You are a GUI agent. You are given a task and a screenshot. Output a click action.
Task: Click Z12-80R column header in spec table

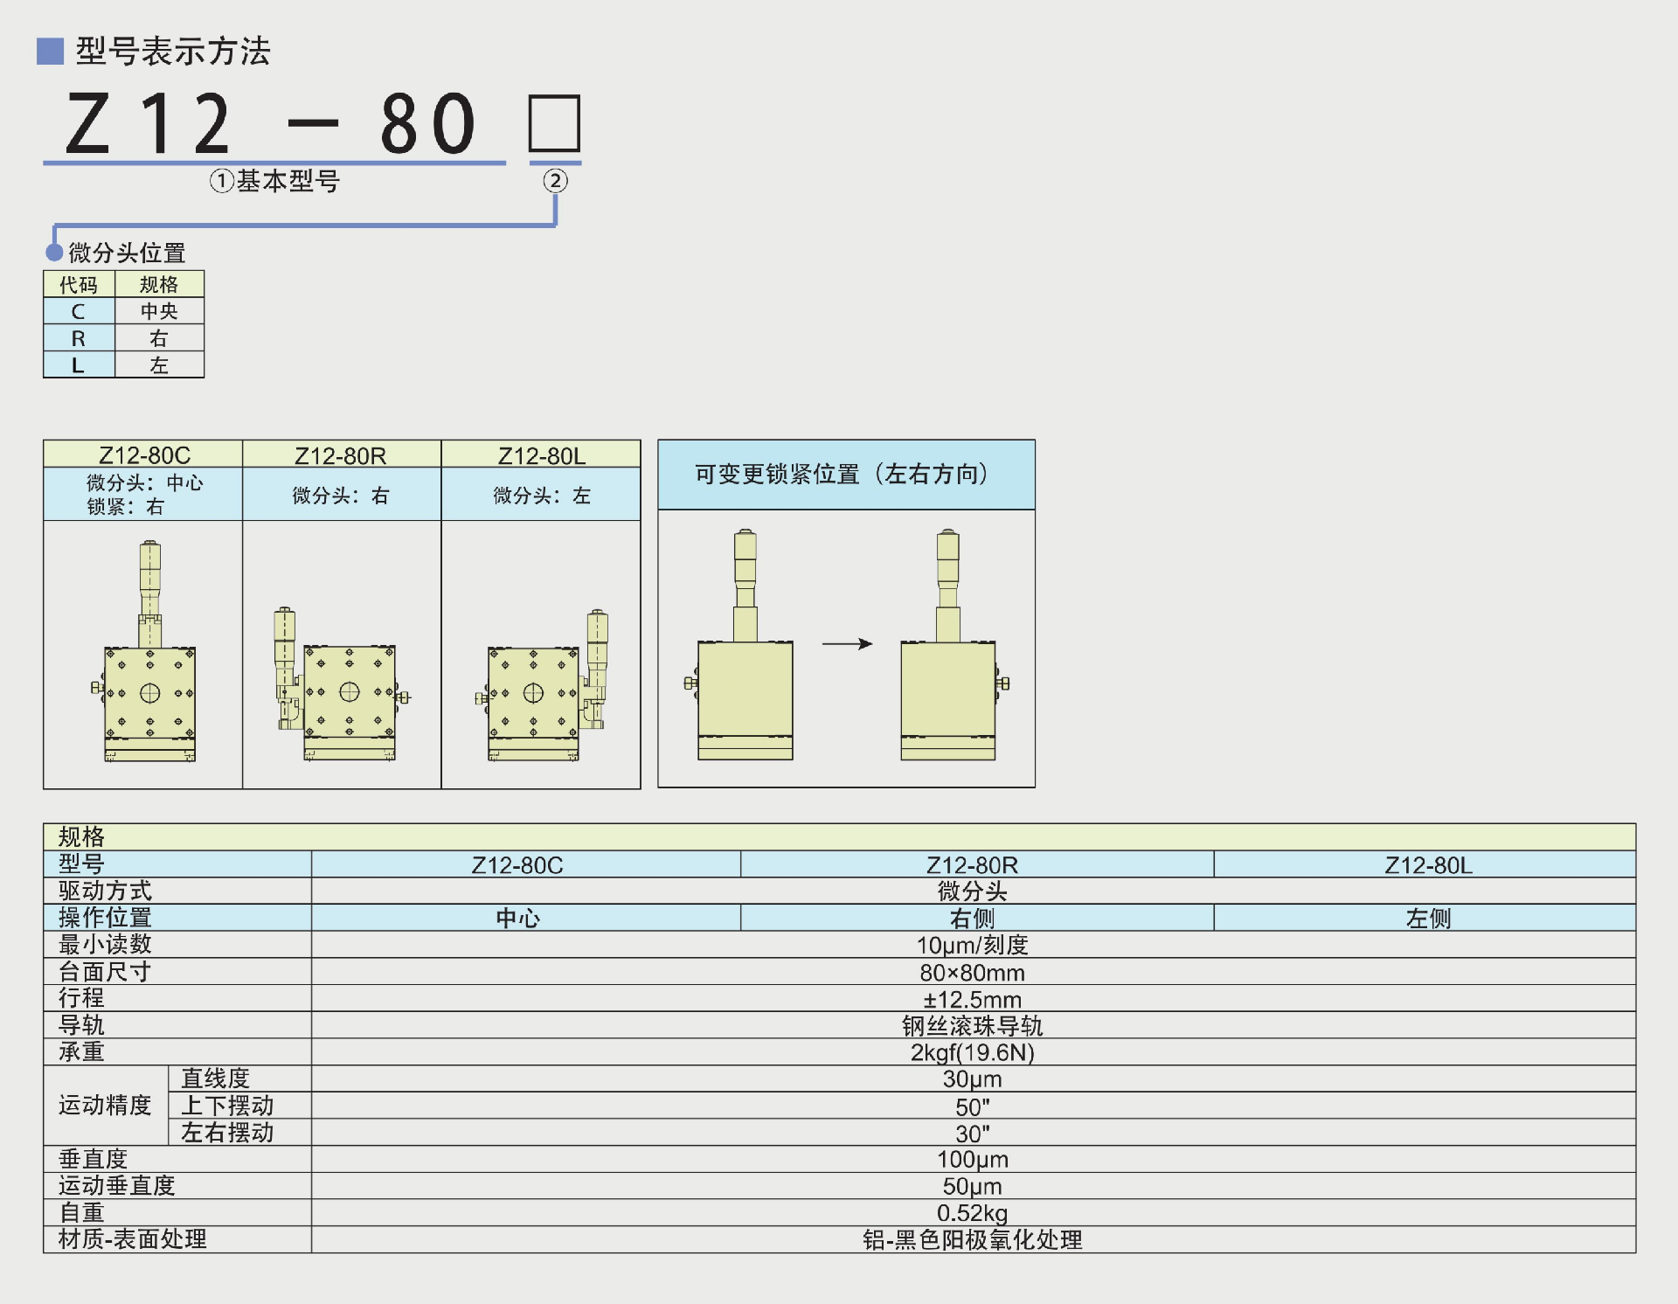point(972,865)
